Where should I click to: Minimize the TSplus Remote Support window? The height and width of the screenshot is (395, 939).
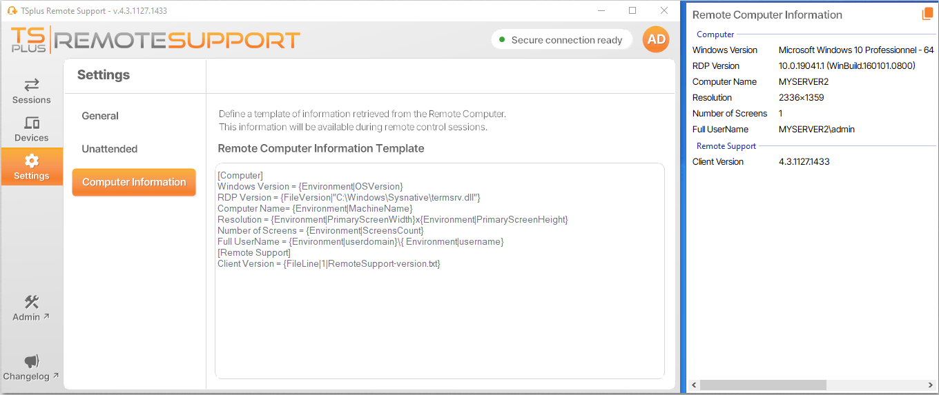coord(601,10)
